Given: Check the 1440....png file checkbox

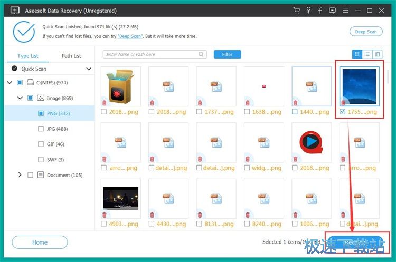Looking at the screenshot, I should click(x=295, y=111).
